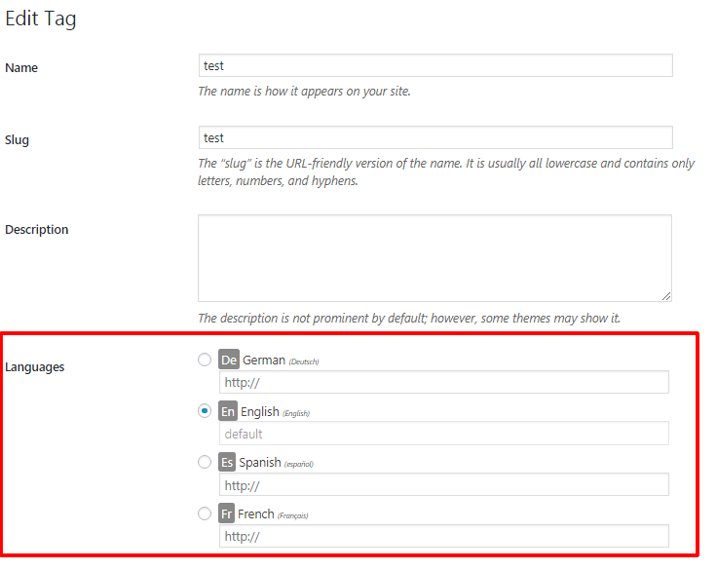Click inside the Description textarea
717x570 pixels.
[x=434, y=257]
